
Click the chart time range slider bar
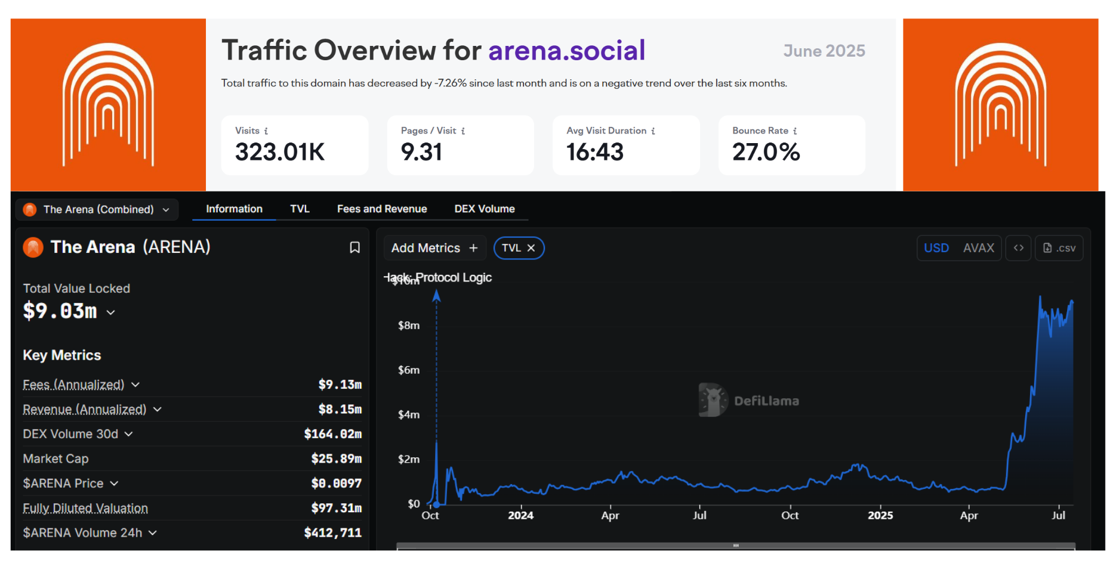click(735, 546)
